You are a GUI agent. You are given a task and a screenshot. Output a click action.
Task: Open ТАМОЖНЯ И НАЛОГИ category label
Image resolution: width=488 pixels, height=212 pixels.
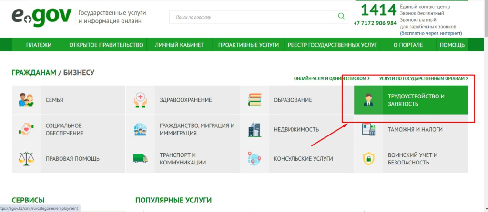click(415, 129)
